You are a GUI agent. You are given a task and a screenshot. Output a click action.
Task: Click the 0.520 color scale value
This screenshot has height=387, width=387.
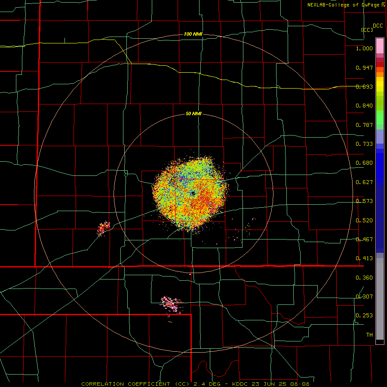coord(364,221)
